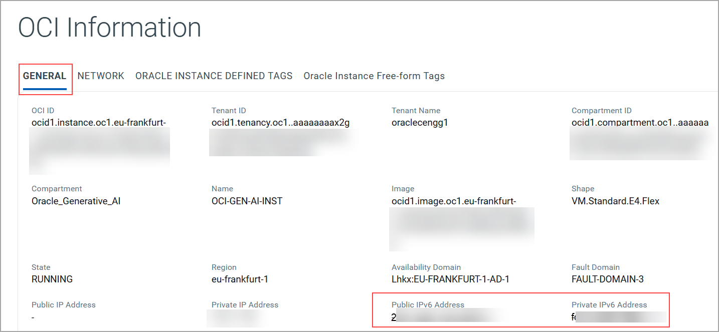The image size is (719, 332).
Task: Click the Compartment field label
Action: pos(57,189)
